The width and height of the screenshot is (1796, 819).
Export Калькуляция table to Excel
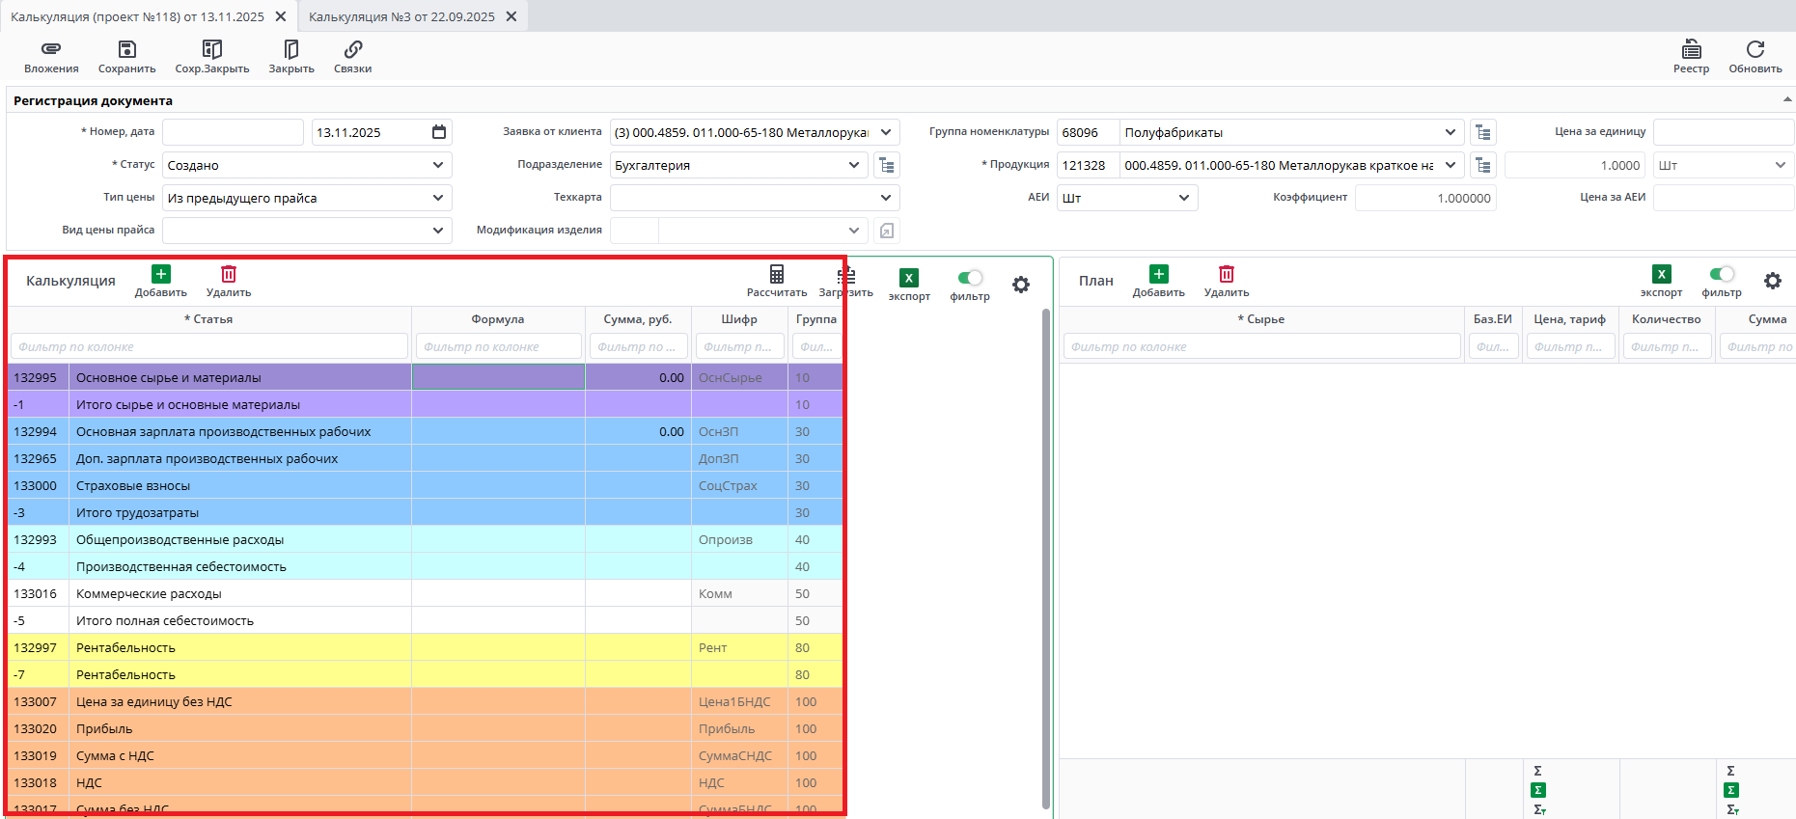click(x=908, y=279)
